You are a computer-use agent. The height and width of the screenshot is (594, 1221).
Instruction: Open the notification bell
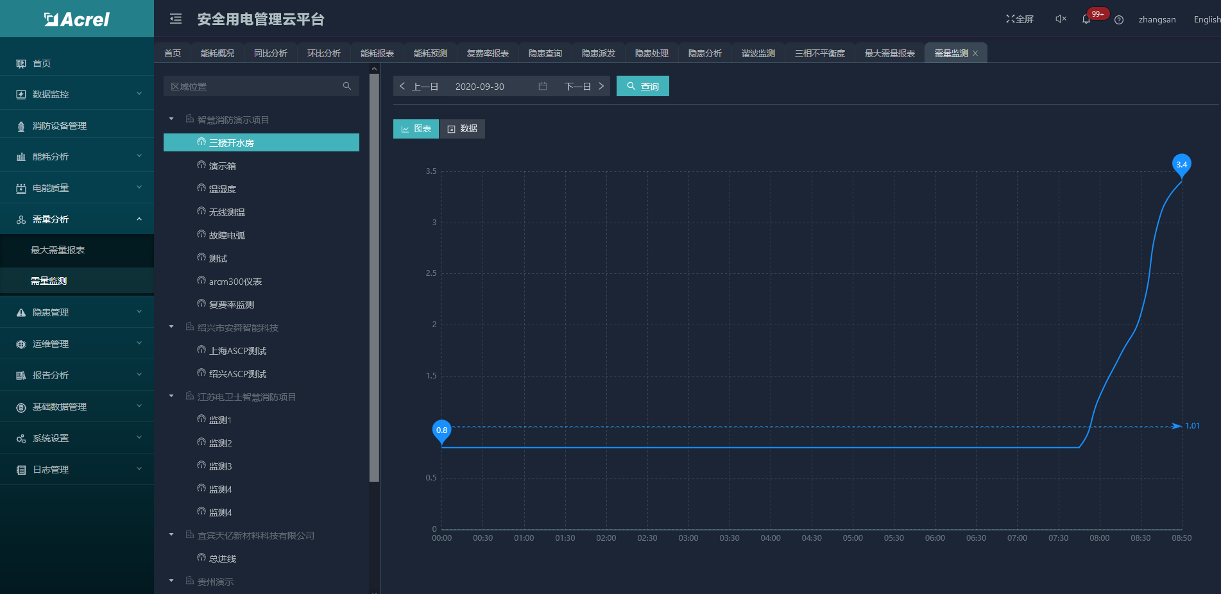1086,19
